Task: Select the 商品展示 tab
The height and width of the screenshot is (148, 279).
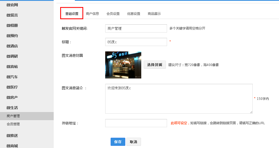Action: click(154, 14)
